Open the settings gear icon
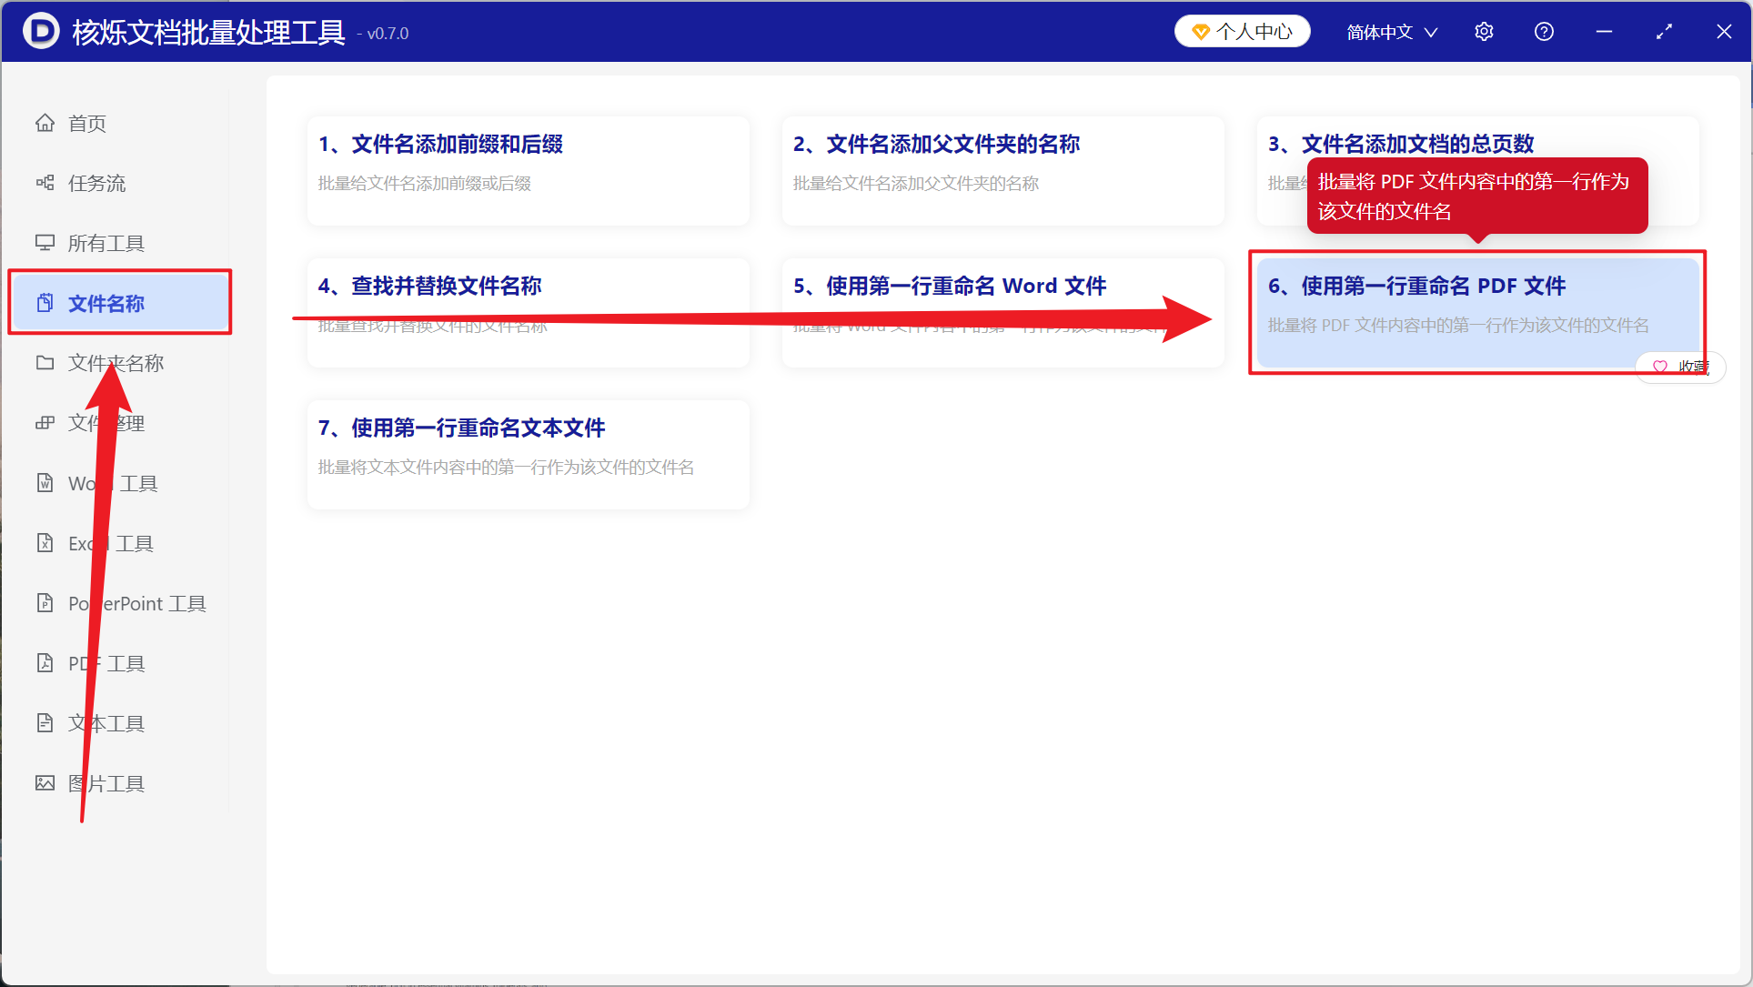 (x=1484, y=32)
